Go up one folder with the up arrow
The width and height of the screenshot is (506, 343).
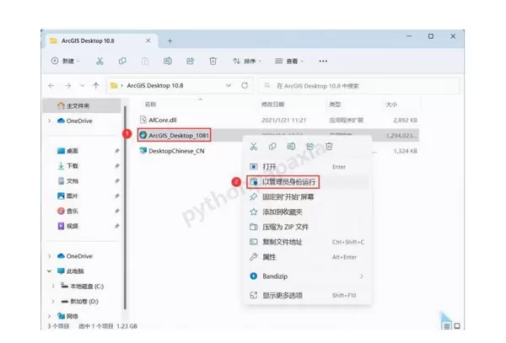click(x=94, y=85)
